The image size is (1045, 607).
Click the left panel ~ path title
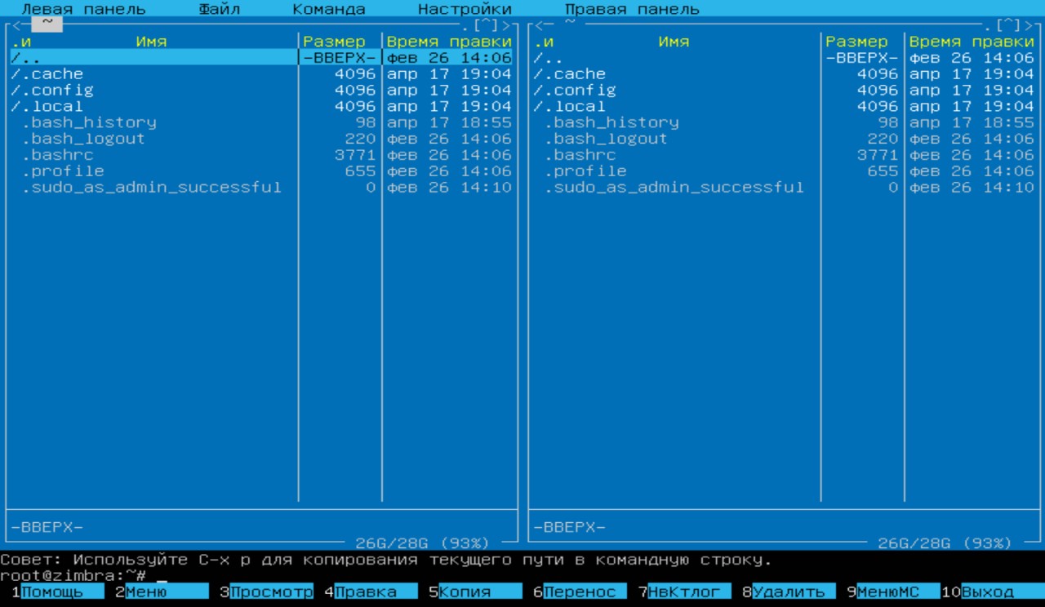click(x=47, y=24)
